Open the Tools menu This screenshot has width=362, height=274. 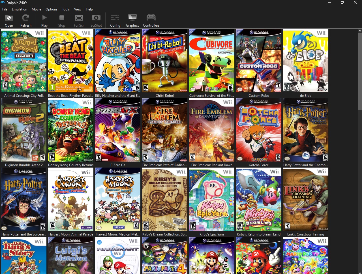(x=66, y=9)
